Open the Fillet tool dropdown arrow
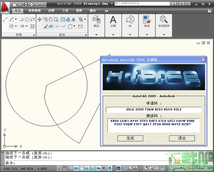This screenshot has width=214, height=172. click(75, 26)
